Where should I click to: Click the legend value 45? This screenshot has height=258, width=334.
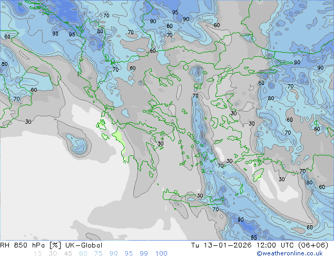click(68, 254)
